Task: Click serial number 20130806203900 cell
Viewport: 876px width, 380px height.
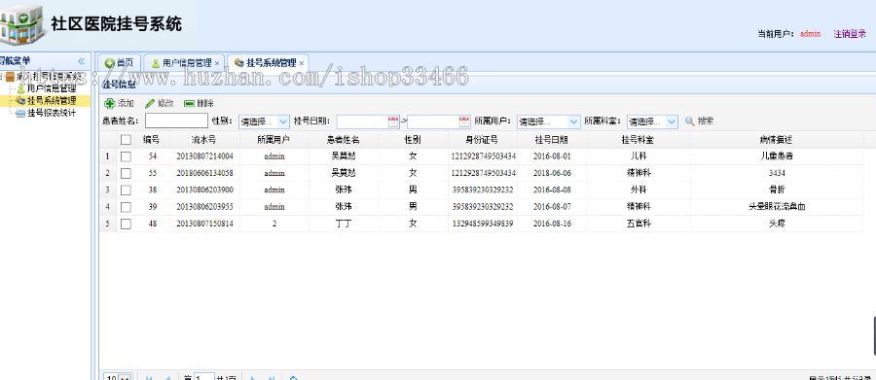Action: pos(204,190)
